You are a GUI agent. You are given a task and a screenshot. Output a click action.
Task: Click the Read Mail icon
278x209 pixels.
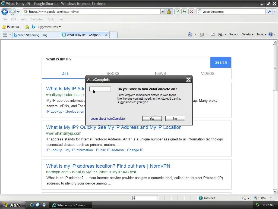[x=213, y=34]
